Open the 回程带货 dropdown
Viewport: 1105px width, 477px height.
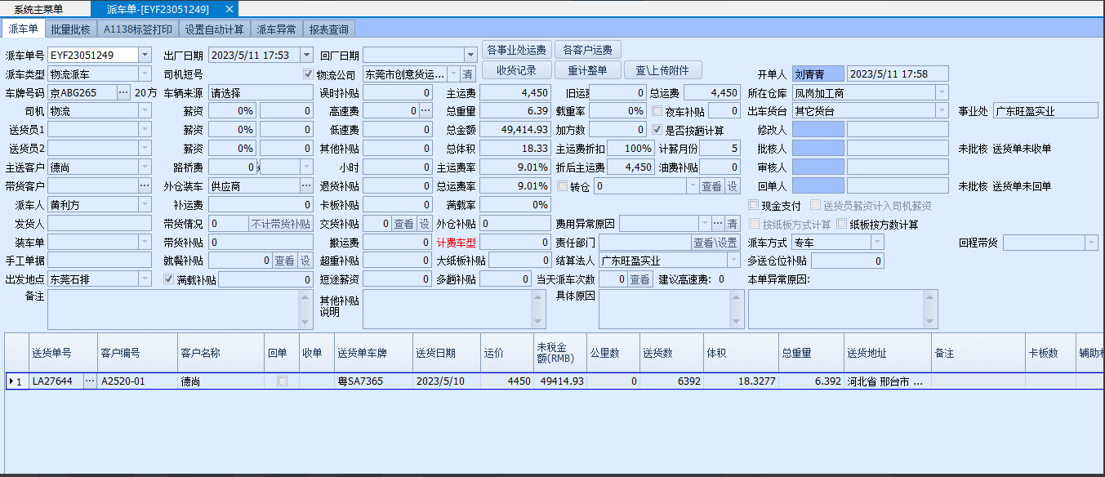pyautogui.click(x=1091, y=243)
